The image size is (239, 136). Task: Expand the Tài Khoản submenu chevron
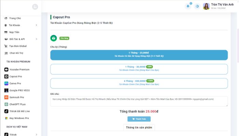click(x=36, y=25)
